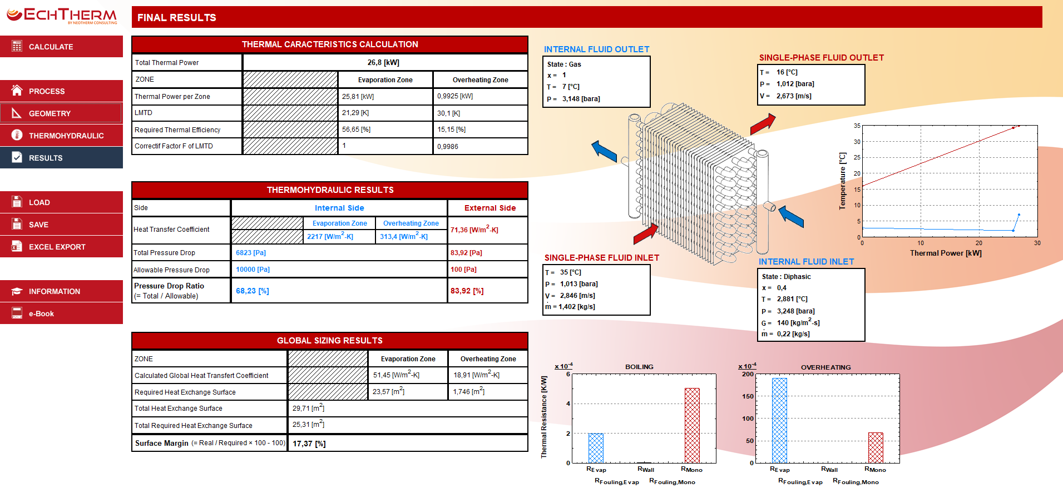Click global coefficient 18,91 [W/m²-K]
This screenshot has width=1063, height=488.
(x=476, y=375)
